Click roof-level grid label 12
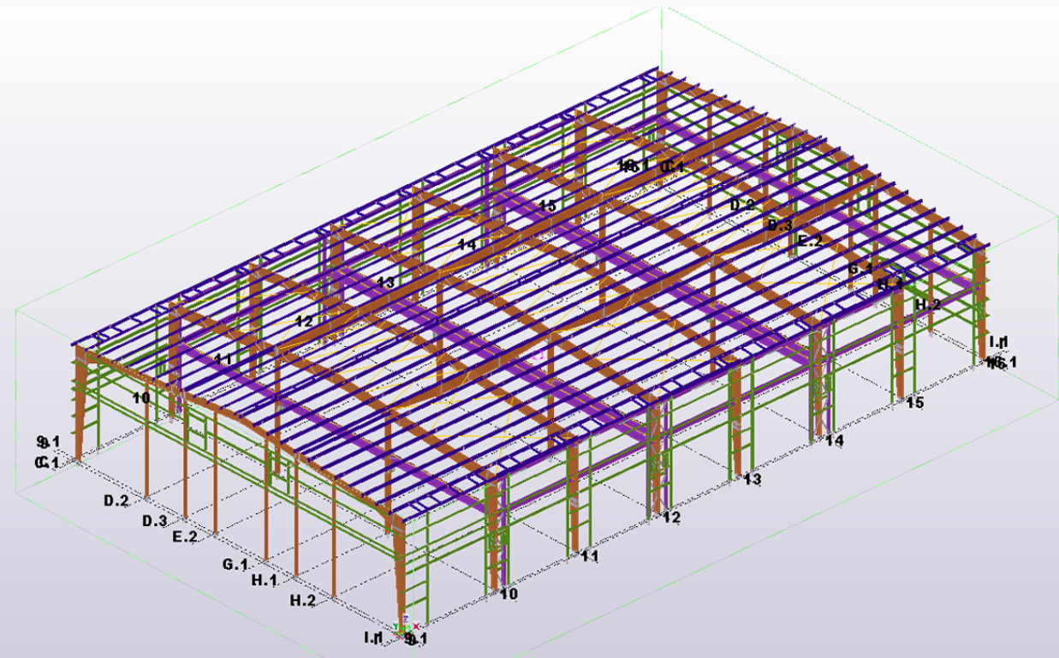1059x658 pixels. (x=304, y=321)
